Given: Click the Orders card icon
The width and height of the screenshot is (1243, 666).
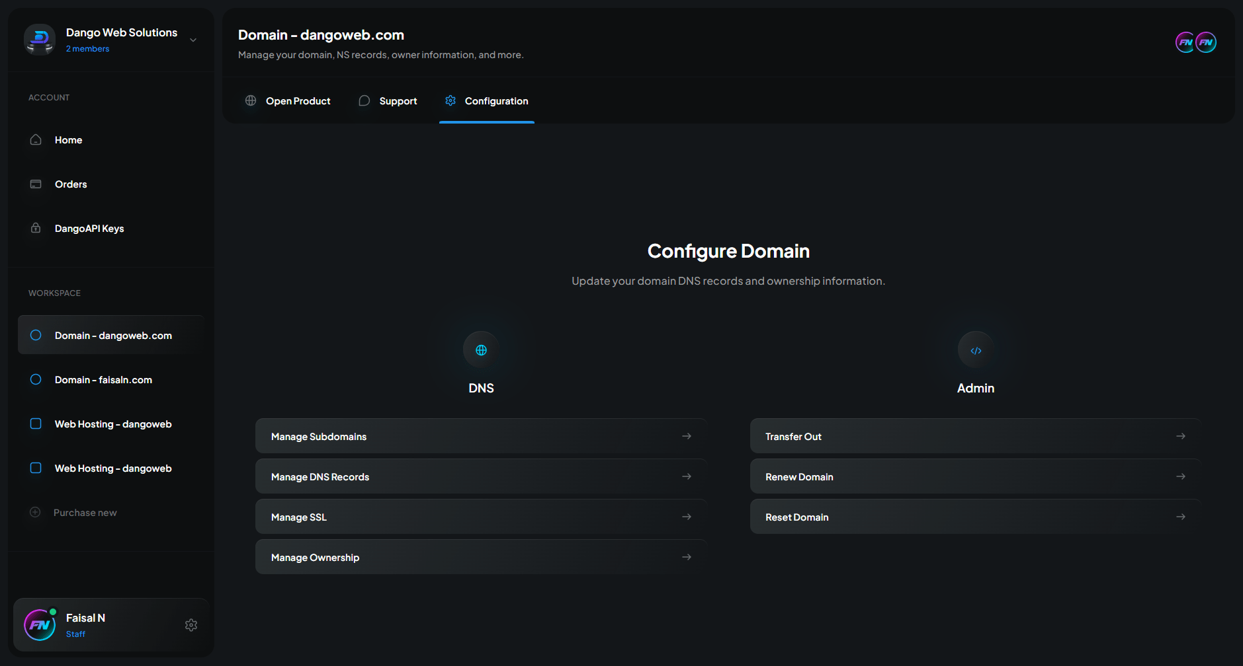Looking at the screenshot, I should [36, 184].
